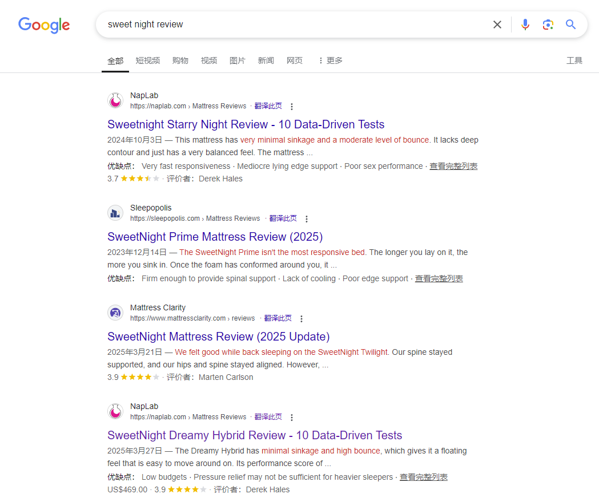
Task: Switch to the 购物 tab
Action: pyautogui.click(x=180, y=60)
